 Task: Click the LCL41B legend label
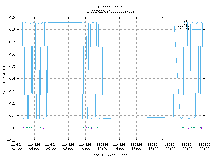pos(183,25)
